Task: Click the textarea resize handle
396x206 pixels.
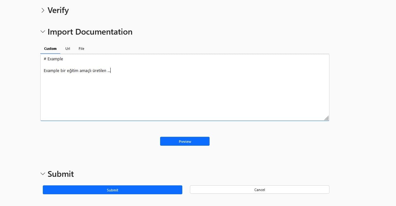Action: (x=327, y=118)
